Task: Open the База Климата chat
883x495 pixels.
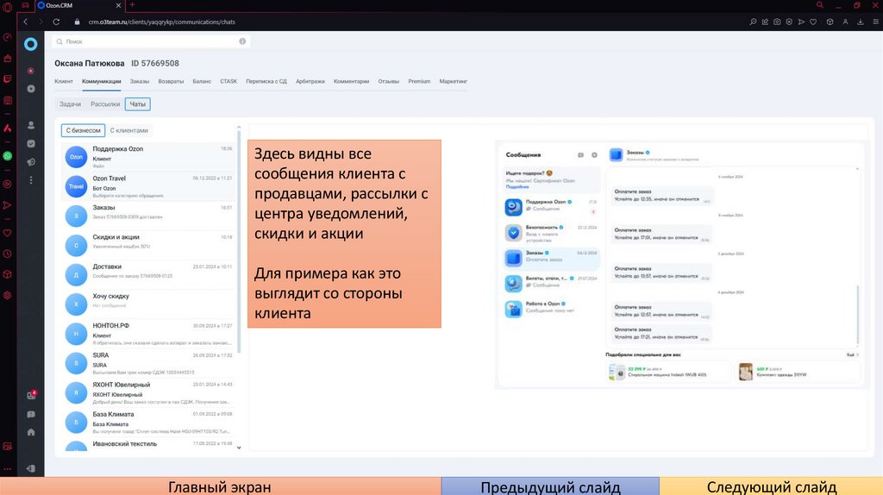Action: (148, 423)
